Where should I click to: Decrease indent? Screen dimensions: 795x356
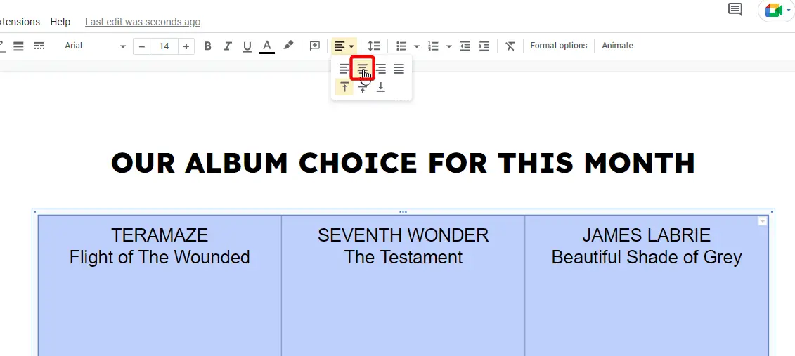[x=465, y=46]
